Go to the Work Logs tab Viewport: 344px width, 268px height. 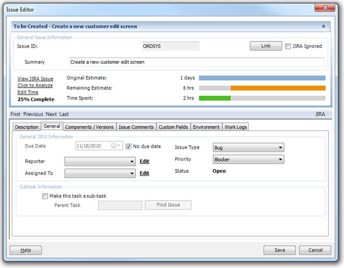pos(236,127)
